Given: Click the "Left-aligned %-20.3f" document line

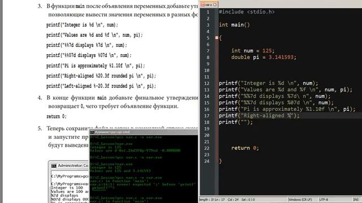Looking at the screenshot, I should (101, 86).
